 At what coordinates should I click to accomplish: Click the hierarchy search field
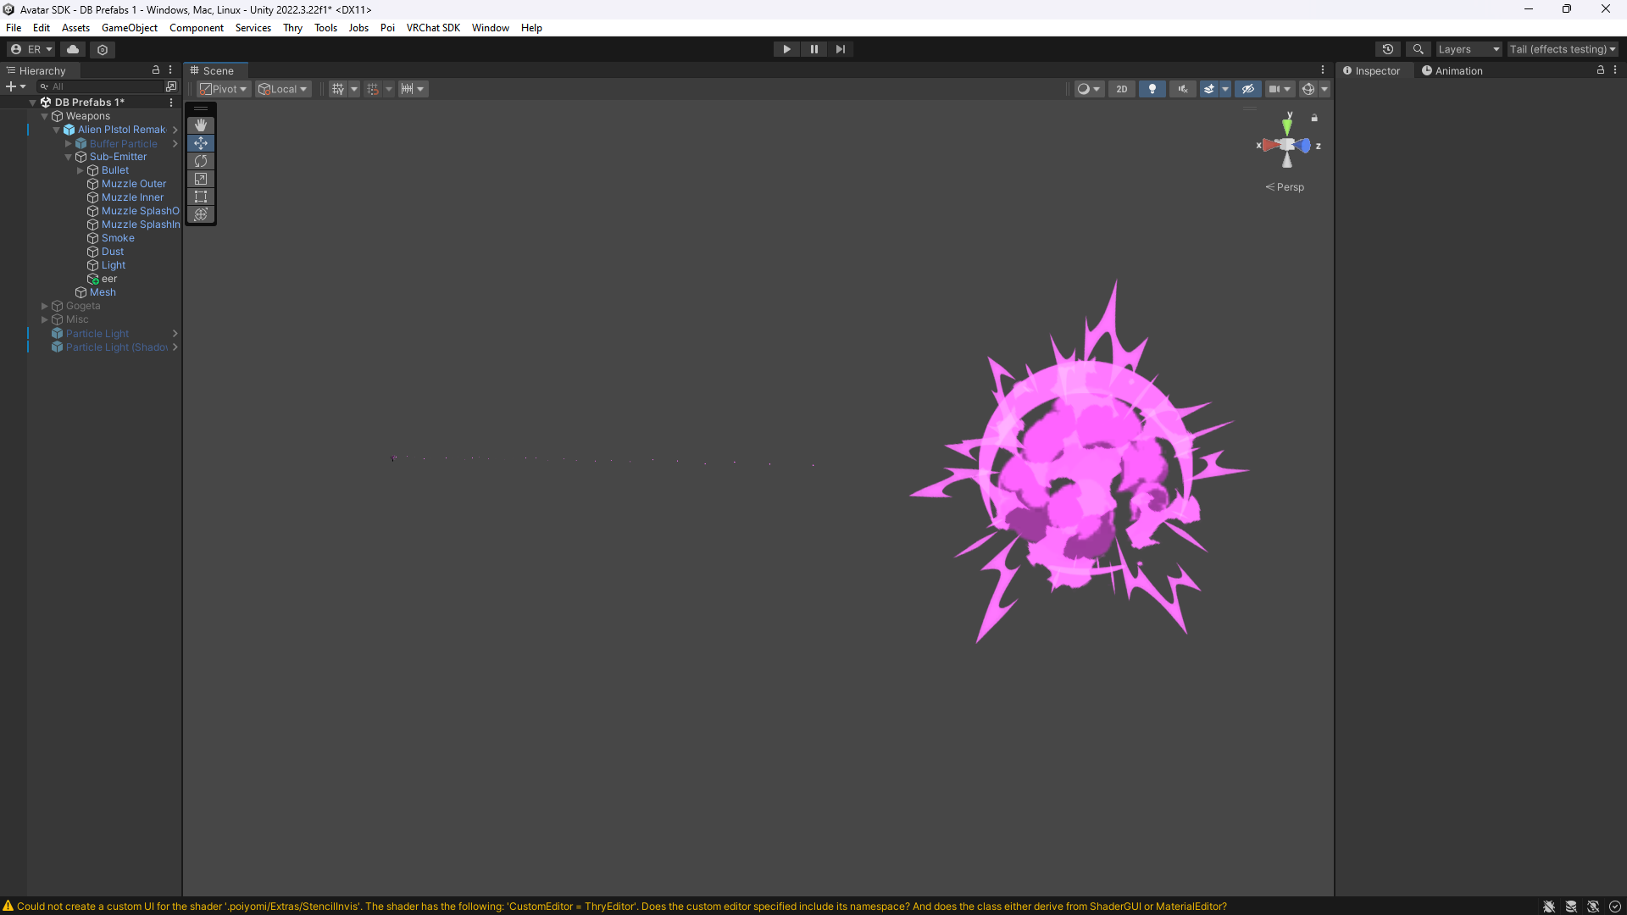pos(106,86)
